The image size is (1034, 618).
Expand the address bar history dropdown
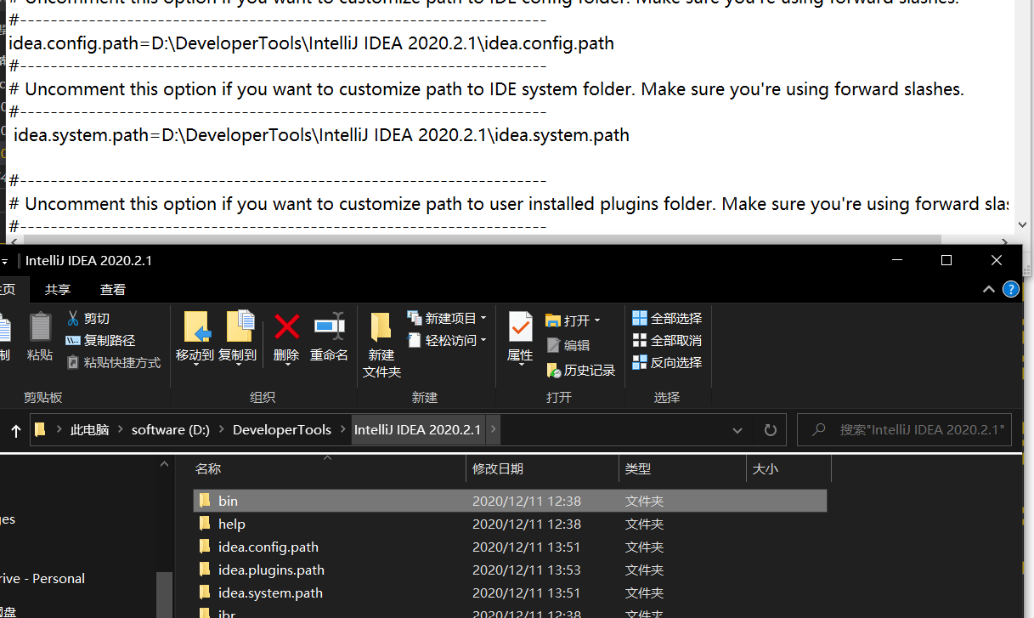[x=737, y=431]
